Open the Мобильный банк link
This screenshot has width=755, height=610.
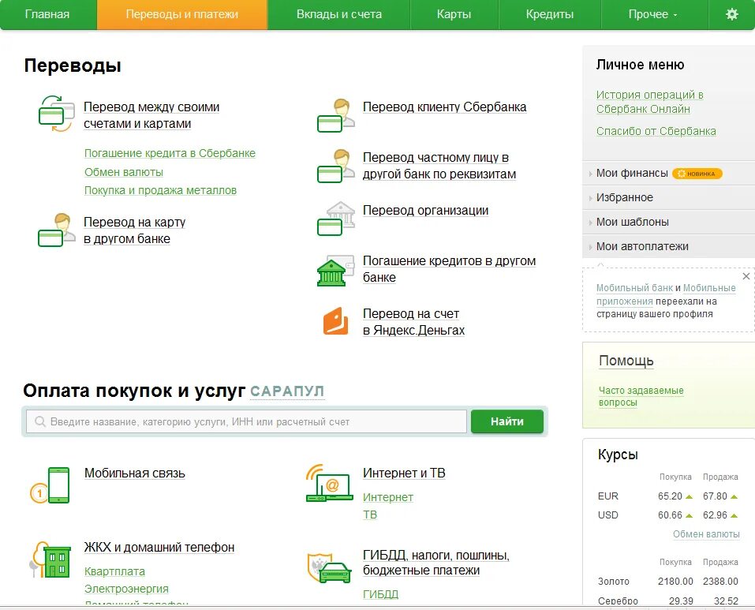(x=634, y=288)
